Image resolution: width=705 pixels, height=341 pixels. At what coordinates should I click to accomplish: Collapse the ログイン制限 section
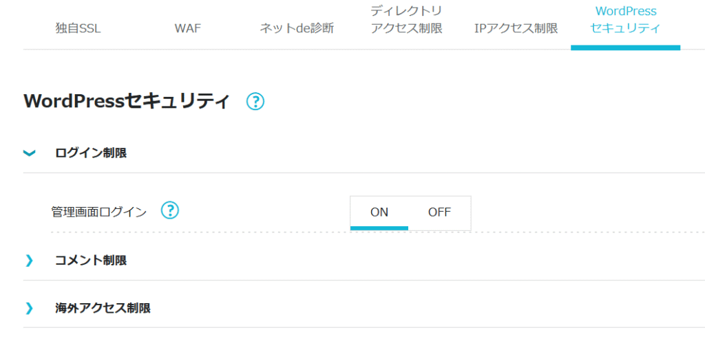91,153
